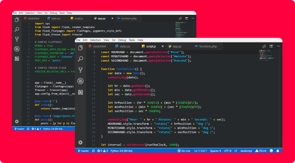Viewport: 295px width, 163px height.
Task: Open the Manage gear in the front window
Action: [x=80, y=142]
